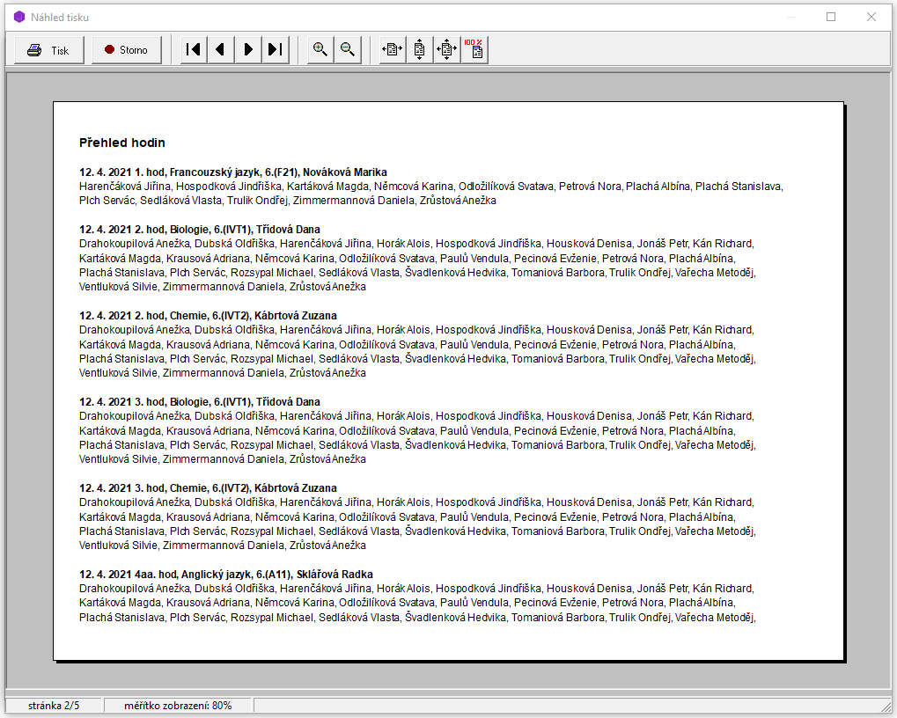Viewport: 897px width, 718px height.
Task: Set preview zoom to 100%
Action: [x=474, y=50]
